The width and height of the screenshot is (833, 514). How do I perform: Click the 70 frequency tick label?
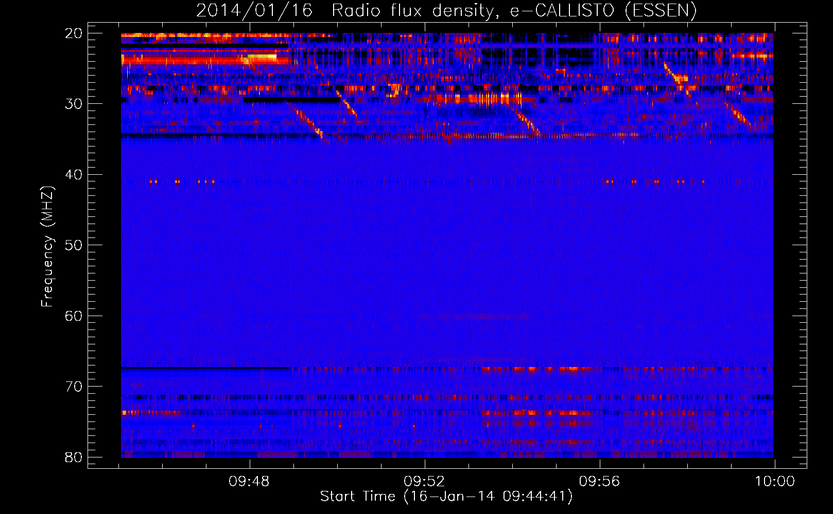point(74,387)
